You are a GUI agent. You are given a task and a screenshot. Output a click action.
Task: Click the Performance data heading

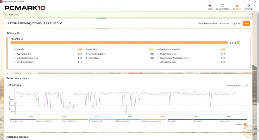pyautogui.click(x=17, y=78)
